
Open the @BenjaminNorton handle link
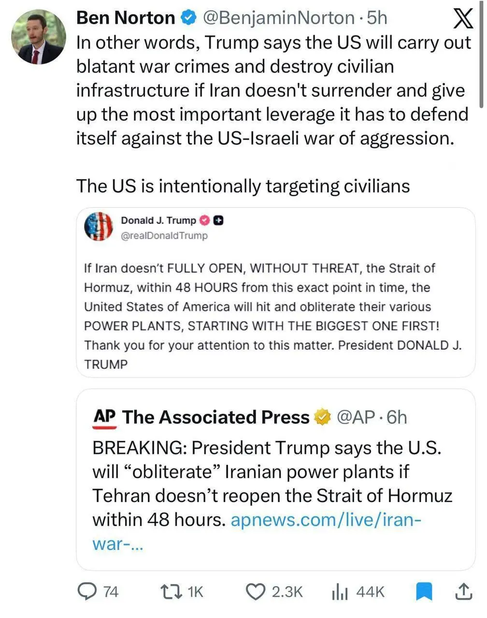click(x=279, y=18)
